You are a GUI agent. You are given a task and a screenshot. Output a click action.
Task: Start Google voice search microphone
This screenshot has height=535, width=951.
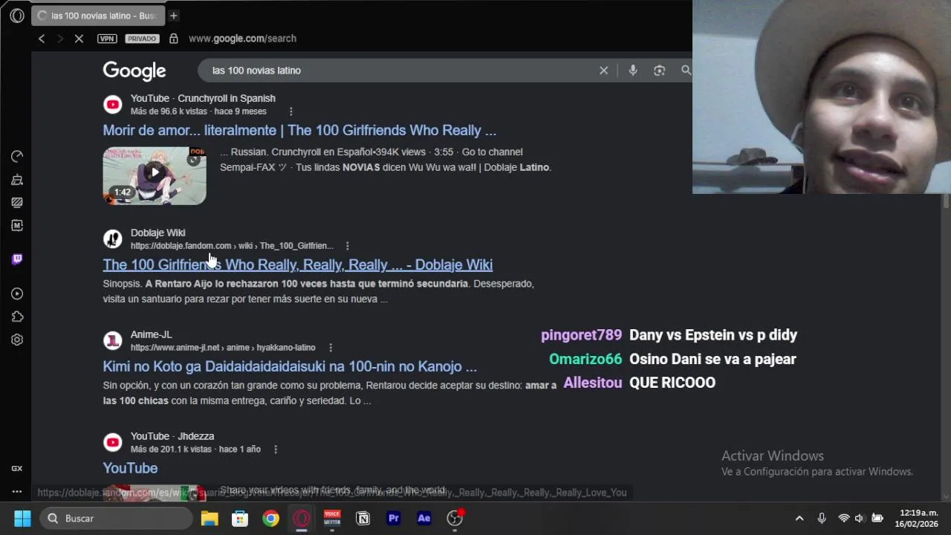tap(633, 71)
